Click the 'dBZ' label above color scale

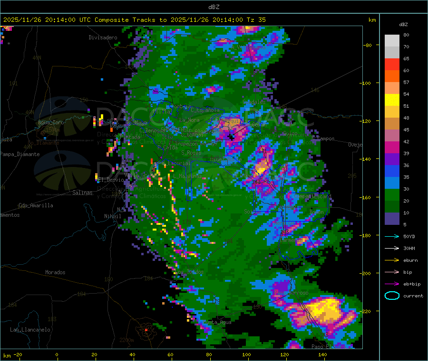point(403,25)
